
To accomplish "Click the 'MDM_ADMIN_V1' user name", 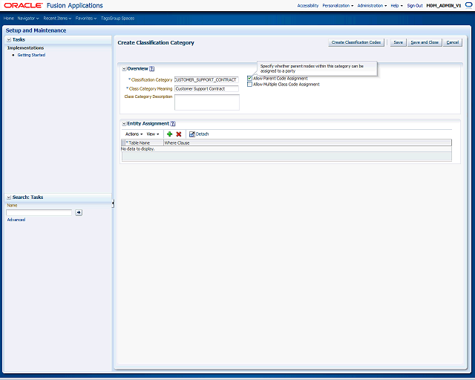I will click(444, 5).
